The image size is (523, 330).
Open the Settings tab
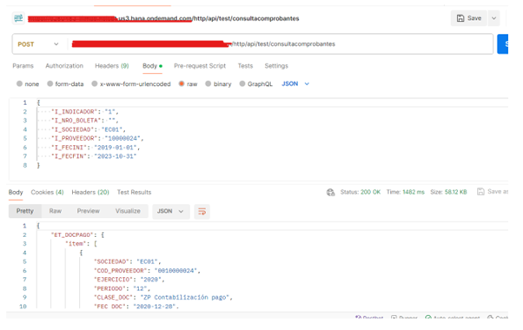pos(276,66)
